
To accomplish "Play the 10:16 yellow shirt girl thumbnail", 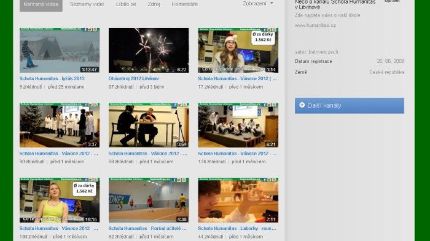I will [x=59, y=200].
